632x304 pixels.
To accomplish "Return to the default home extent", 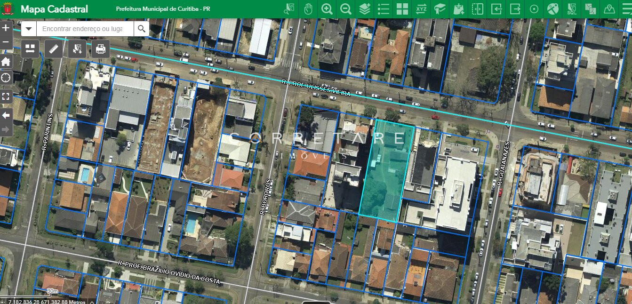I will pyautogui.click(x=6, y=62).
